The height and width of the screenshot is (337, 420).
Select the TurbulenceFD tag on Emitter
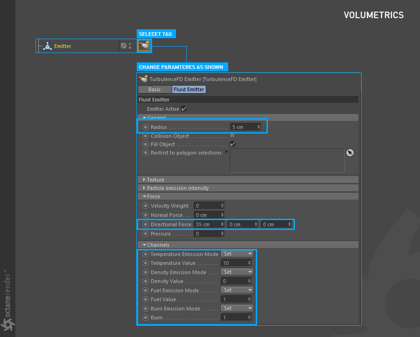(x=144, y=46)
